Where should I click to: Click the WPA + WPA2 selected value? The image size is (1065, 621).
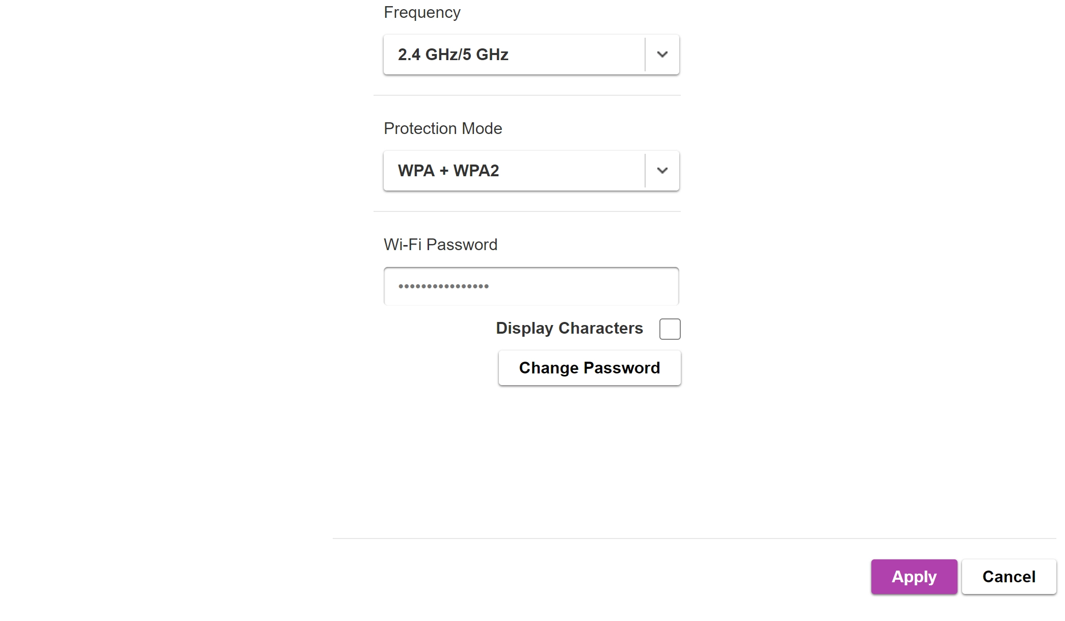coord(448,171)
